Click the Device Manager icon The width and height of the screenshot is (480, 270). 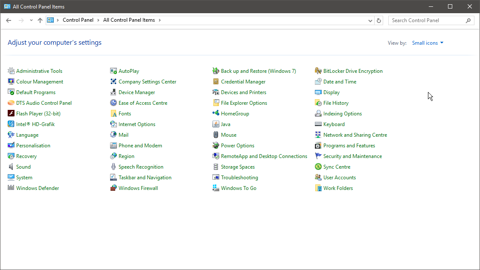[x=113, y=92]
